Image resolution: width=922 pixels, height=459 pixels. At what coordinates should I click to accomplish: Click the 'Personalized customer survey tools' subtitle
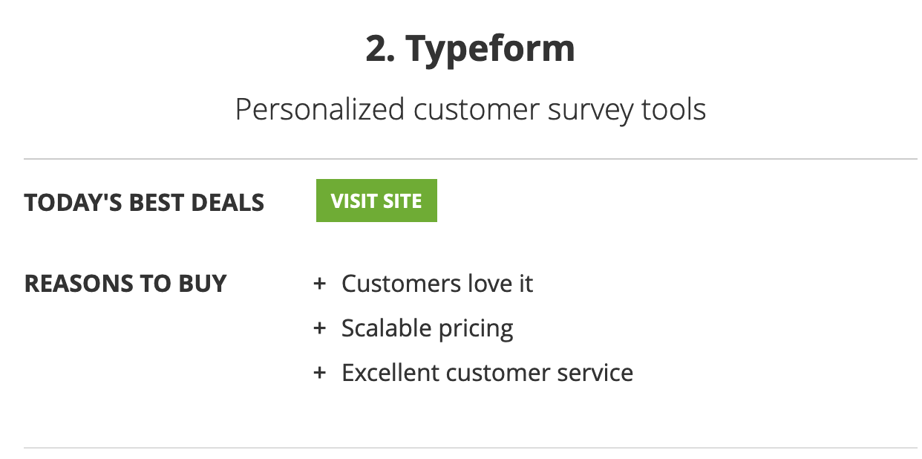[471, 109]
